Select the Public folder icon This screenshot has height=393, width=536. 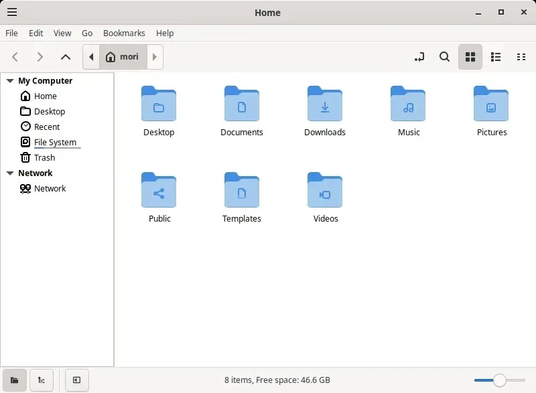[159, 190]
